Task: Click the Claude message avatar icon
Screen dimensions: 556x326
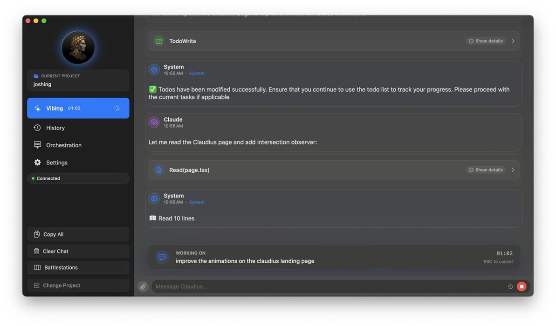Action: [154, 122]
